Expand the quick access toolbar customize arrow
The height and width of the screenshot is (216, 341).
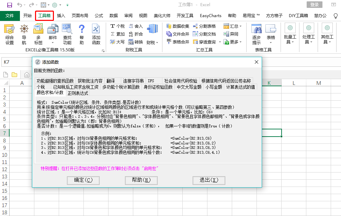pos(67,5)
